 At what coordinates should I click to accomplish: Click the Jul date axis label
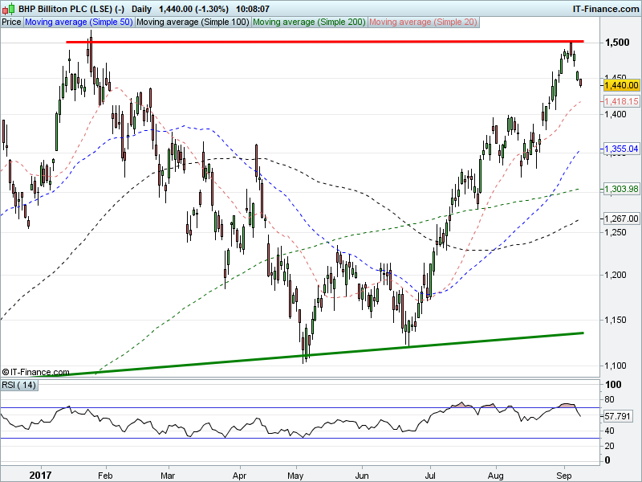coord(430,476)
